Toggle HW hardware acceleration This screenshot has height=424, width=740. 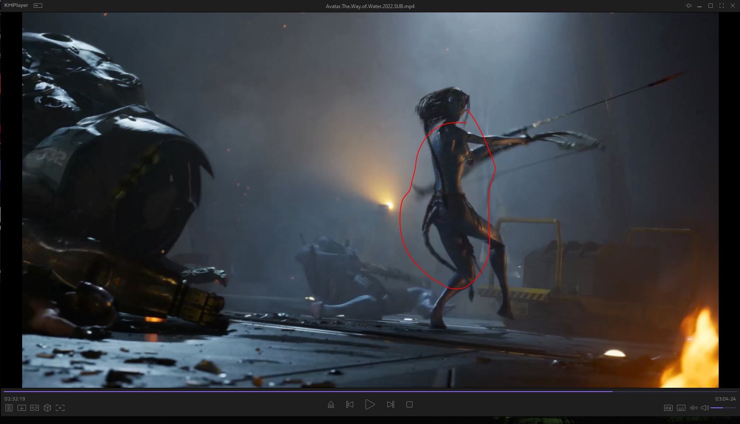tap(668, 408)
